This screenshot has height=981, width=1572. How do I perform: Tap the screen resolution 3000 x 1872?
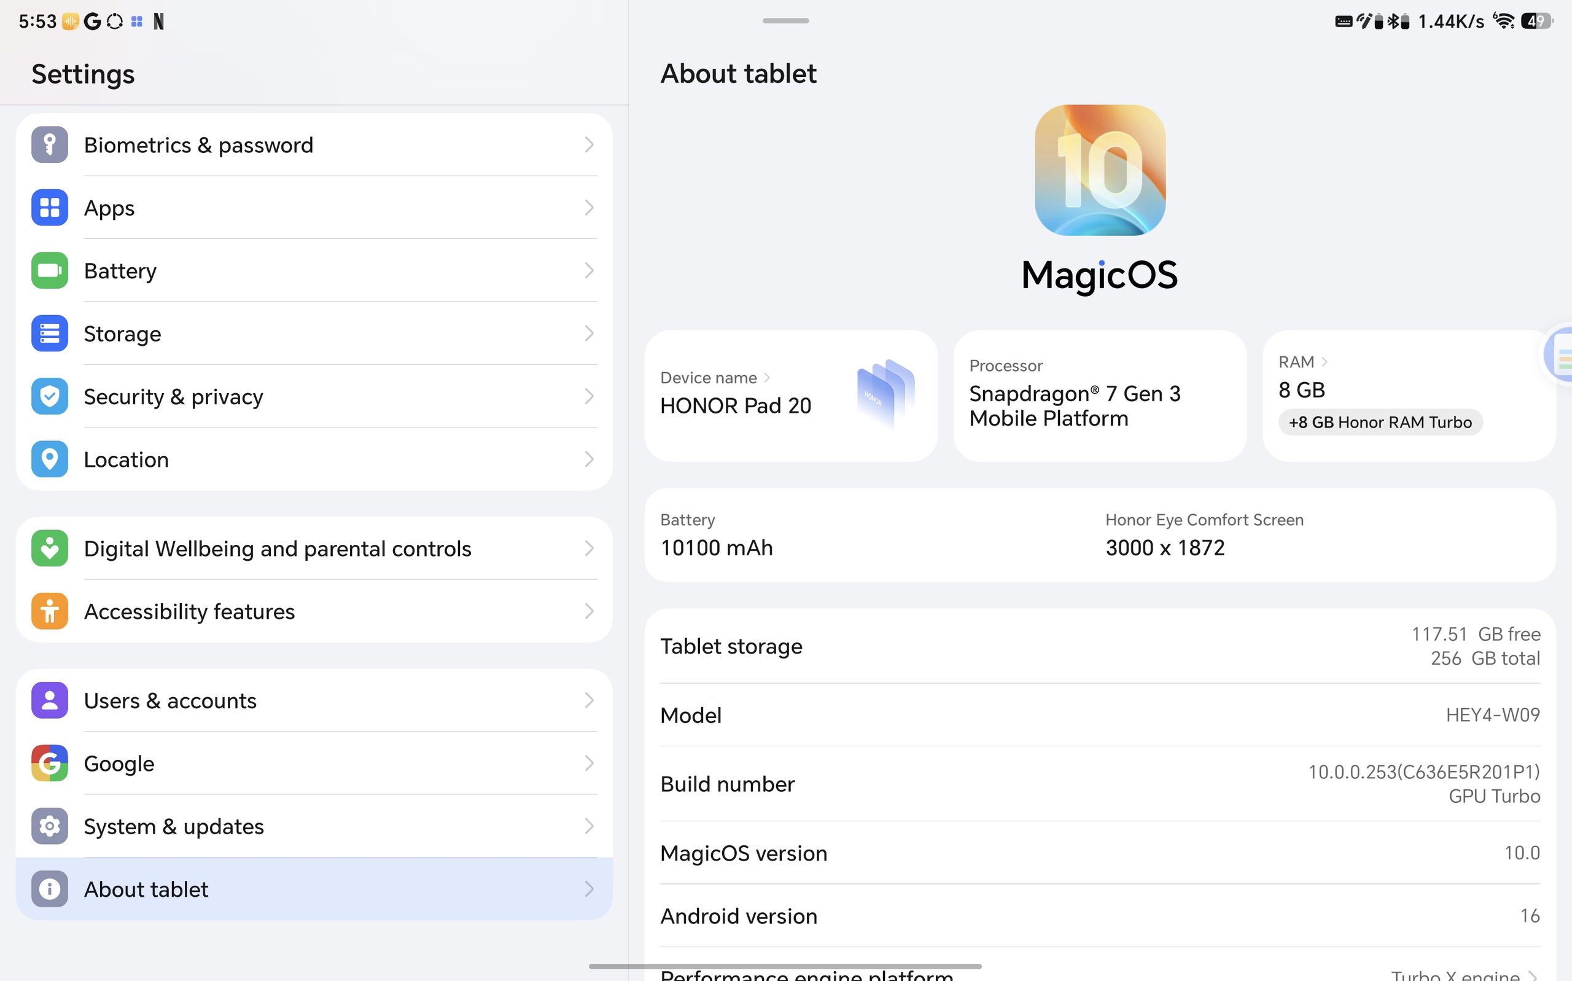1165,549
